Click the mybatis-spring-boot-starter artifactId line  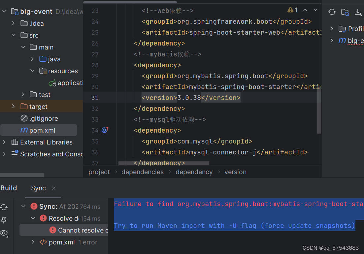[231, 87]
